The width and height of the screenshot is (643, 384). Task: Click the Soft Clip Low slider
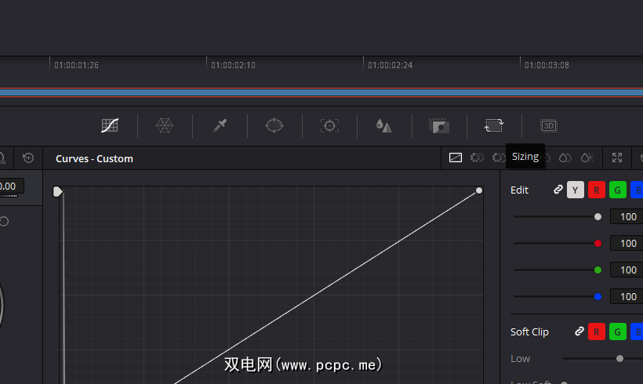tap(619, 358)
